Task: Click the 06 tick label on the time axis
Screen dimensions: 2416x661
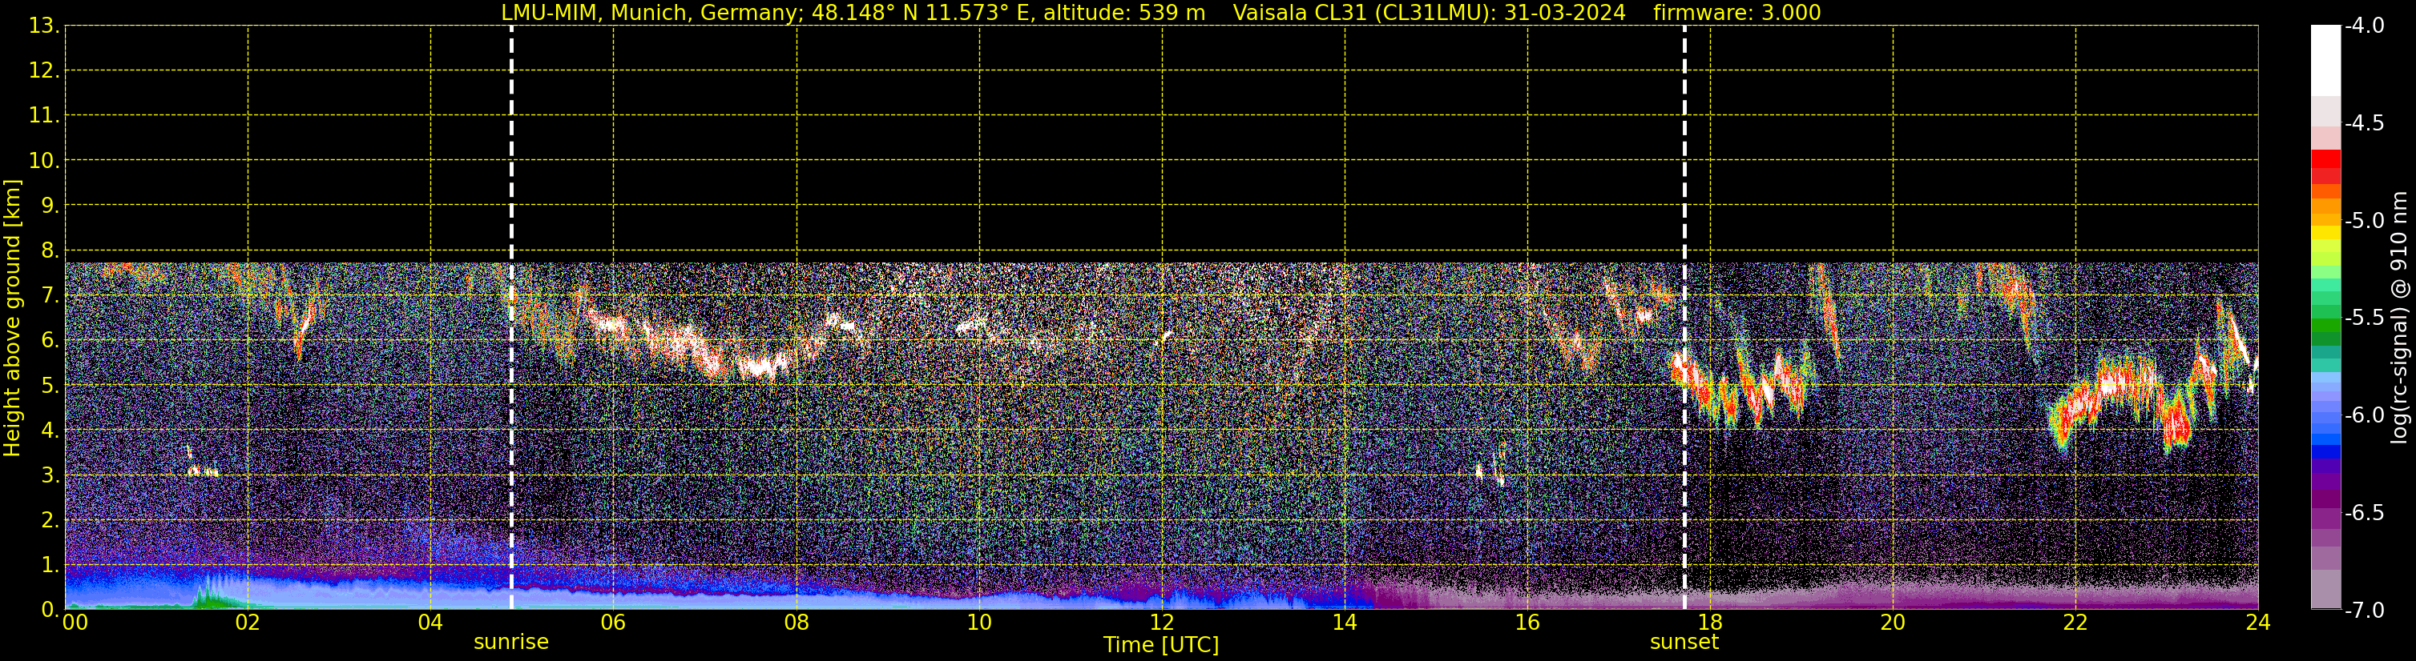Action: [612, 623]
